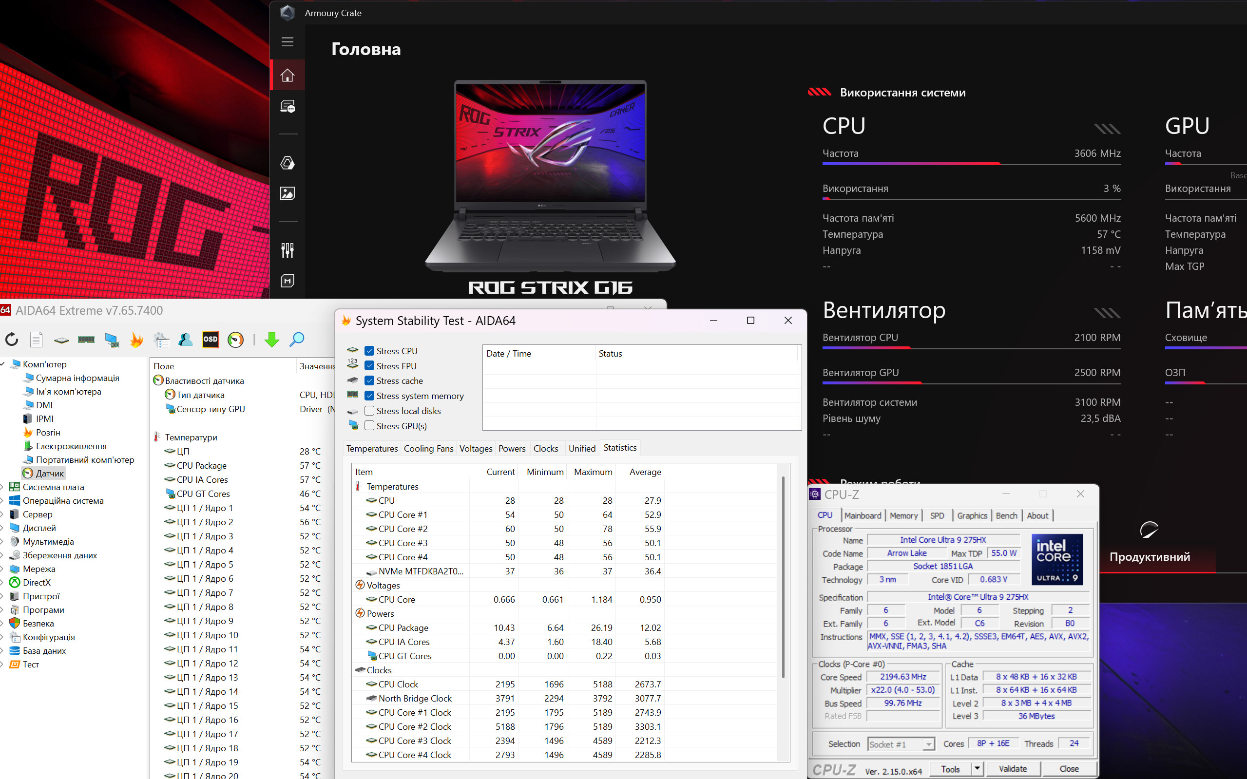
Task: Open the tuning sliders icon in Armoury Crate sidebar
Action: point(288,250)
